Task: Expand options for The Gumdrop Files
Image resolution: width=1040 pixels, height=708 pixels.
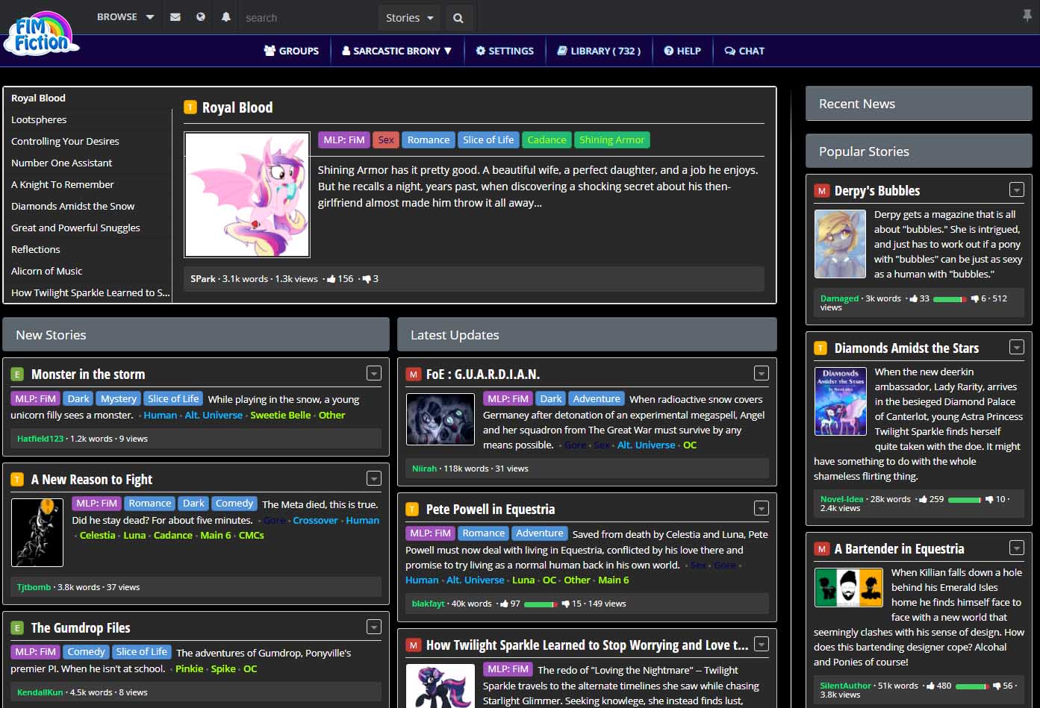Action: point(374,627)
